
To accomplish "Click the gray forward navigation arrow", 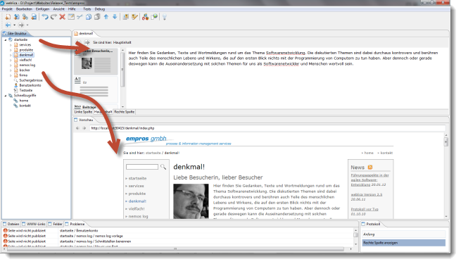I will click(21, 25).
